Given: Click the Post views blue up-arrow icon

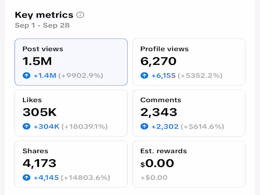Looking at the screenshot, I should tap(27, 76).
